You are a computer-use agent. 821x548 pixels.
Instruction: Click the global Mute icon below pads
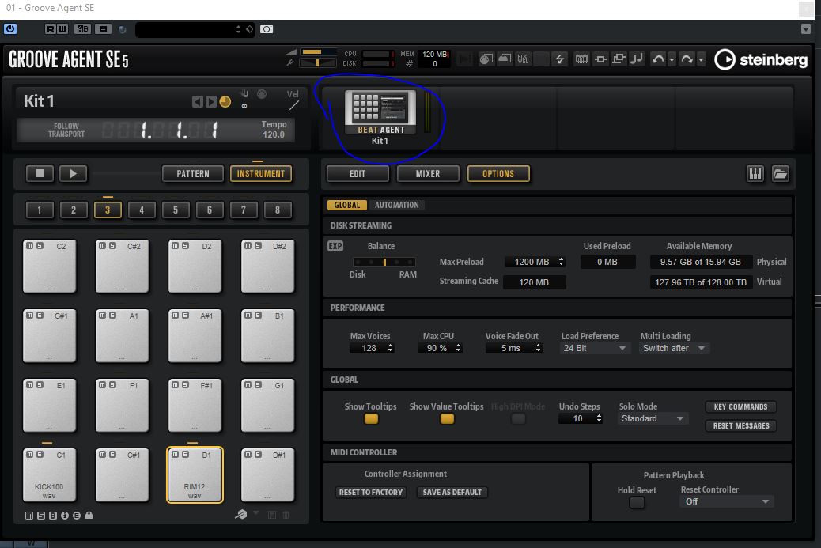(x=29, y=516)
